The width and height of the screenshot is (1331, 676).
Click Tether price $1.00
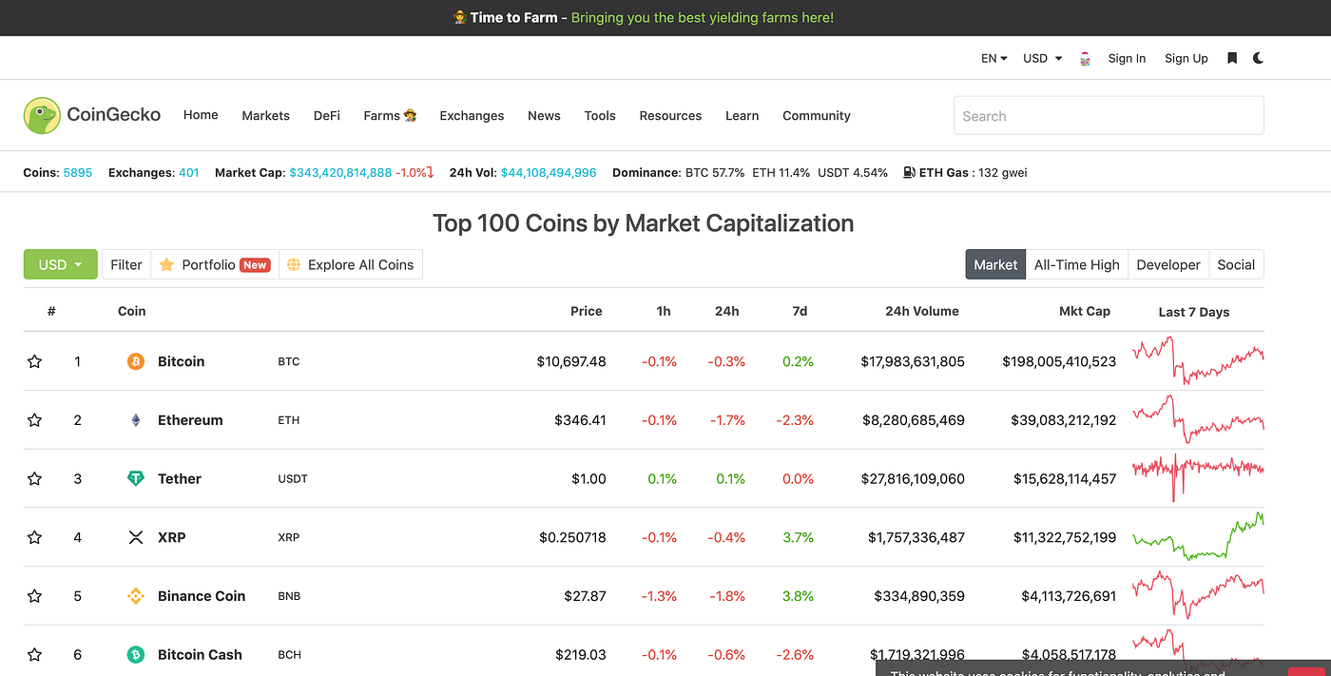click(588, 479)
